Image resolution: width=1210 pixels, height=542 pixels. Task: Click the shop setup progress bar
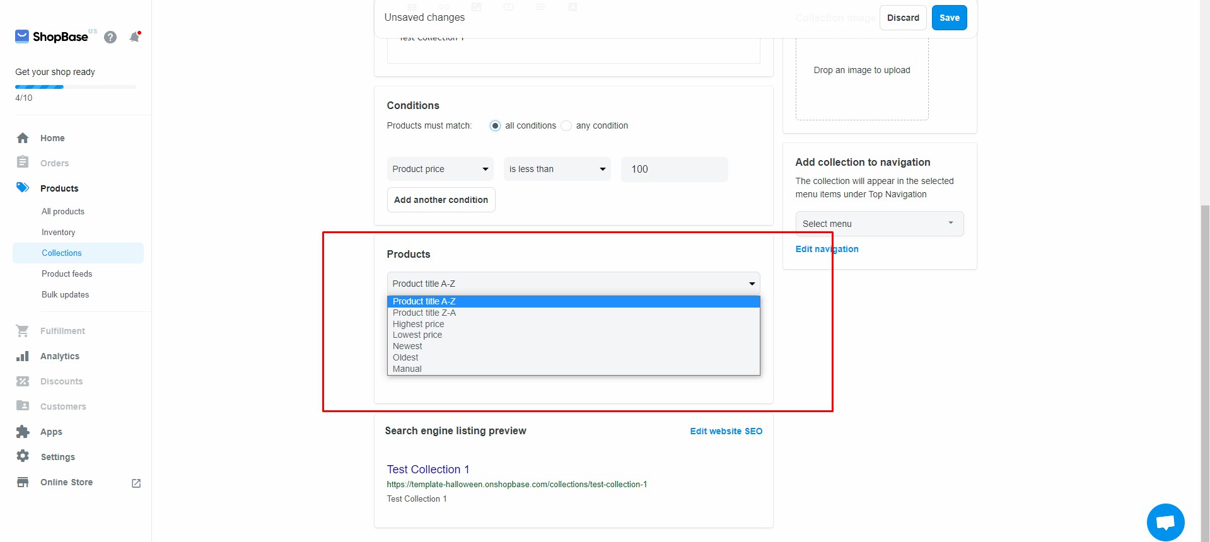[x=76, y=87]
